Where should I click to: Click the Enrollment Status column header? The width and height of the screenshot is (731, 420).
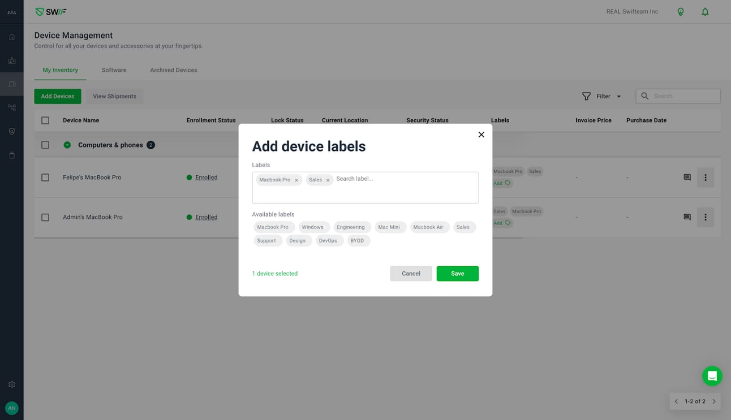[x=211, y=120]
